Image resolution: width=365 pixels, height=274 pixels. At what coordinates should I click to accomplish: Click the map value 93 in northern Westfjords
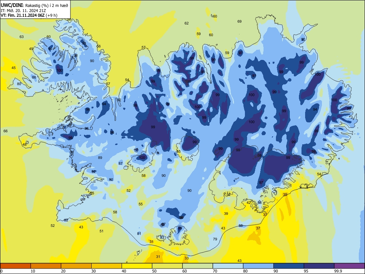(84, 43)
